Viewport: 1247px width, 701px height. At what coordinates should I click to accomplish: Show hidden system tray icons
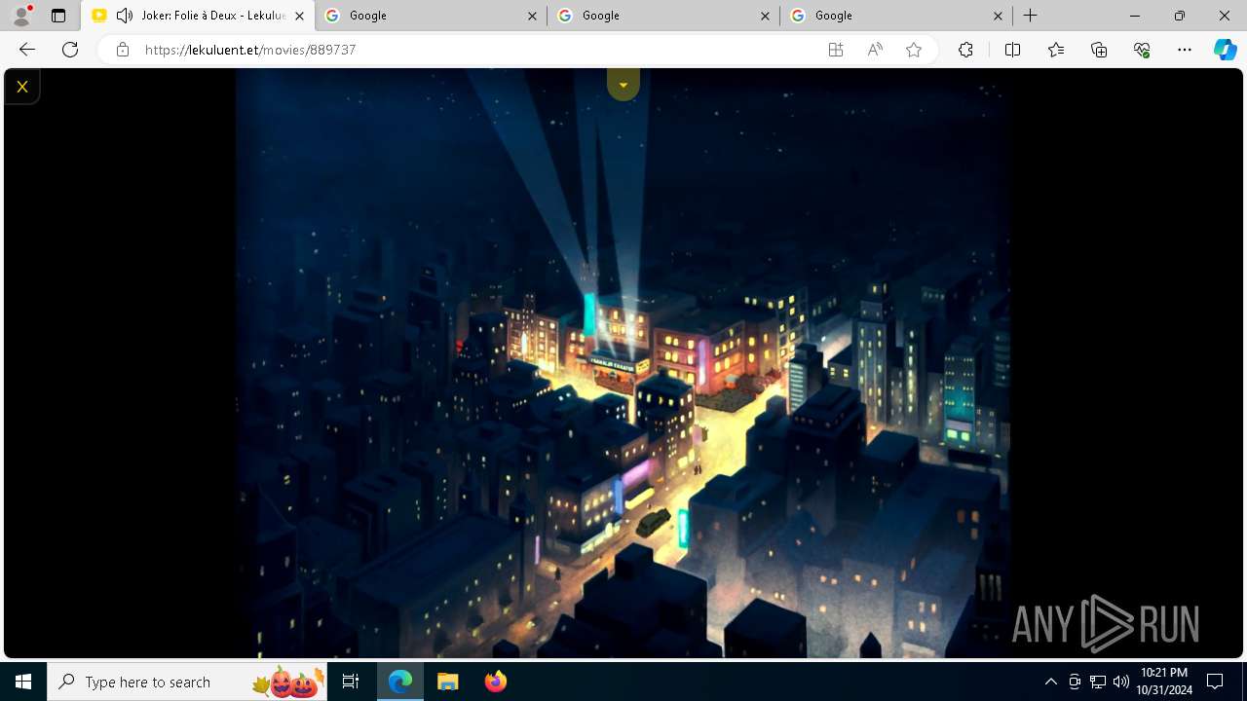click(x=1050, y=682)
